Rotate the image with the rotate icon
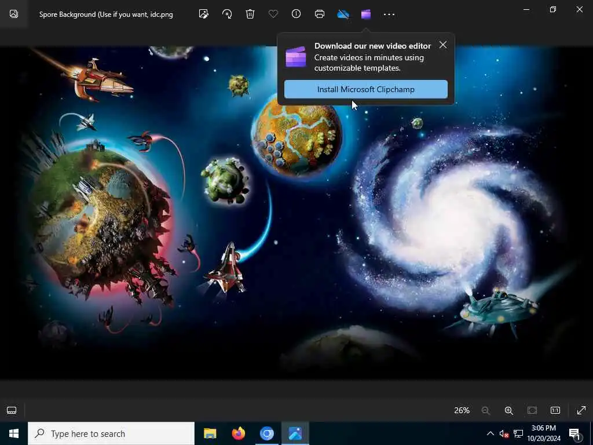The image size is (593, 445). 227,14
